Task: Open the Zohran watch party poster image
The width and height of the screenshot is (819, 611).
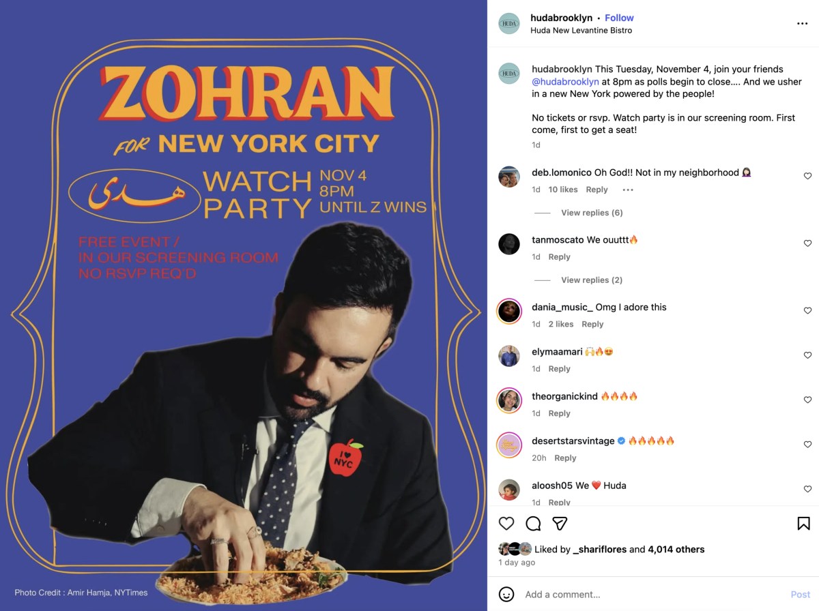Action: pyautogui.click(x=244, y=305)
